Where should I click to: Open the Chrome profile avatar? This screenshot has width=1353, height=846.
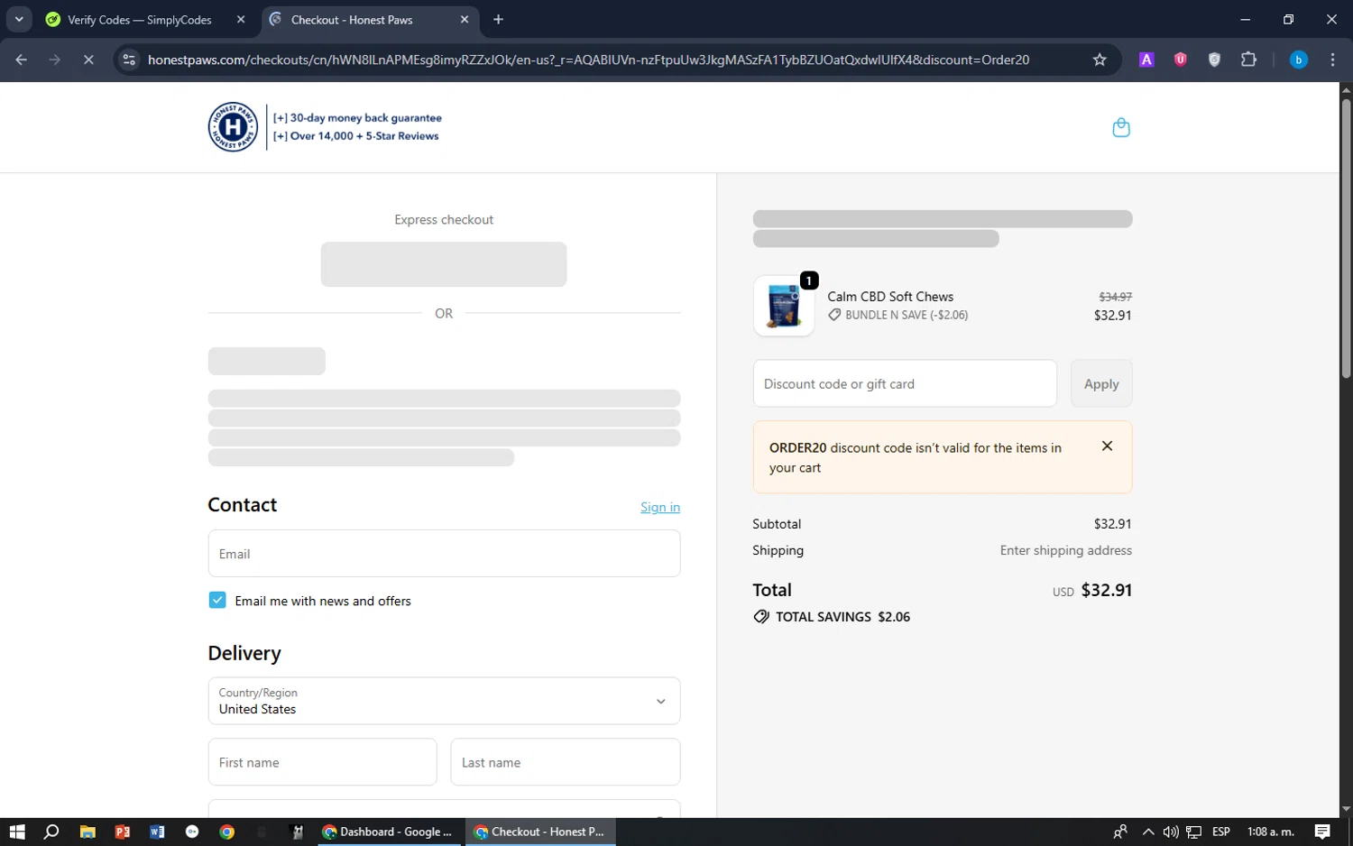pyautogui.click(x=1299, y=60)
